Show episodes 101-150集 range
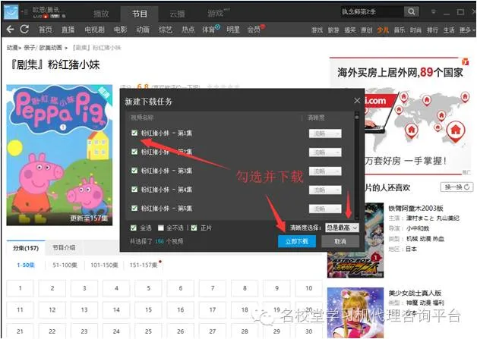477x339 pixels. [x=104, y=265]
